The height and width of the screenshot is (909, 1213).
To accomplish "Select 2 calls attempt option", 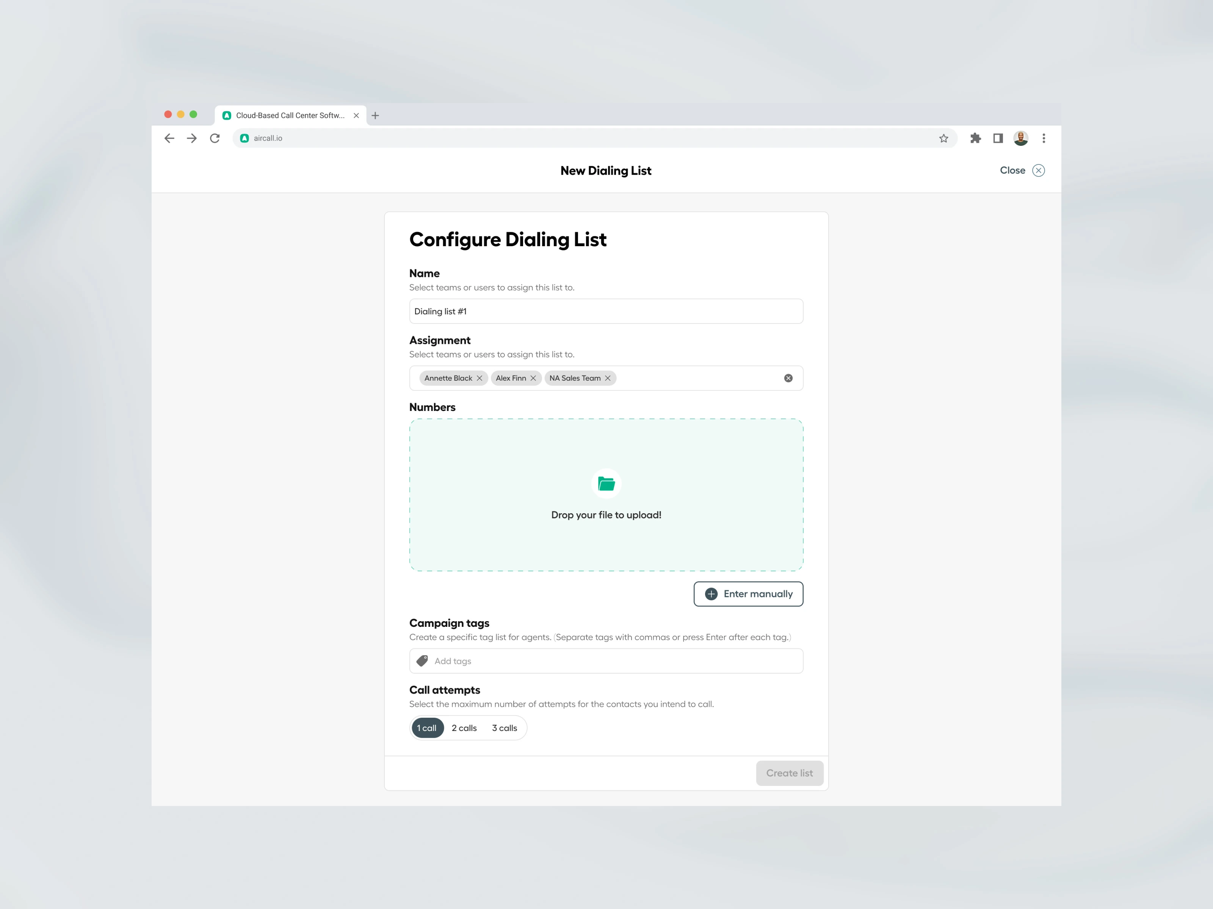I will [464, 728].
